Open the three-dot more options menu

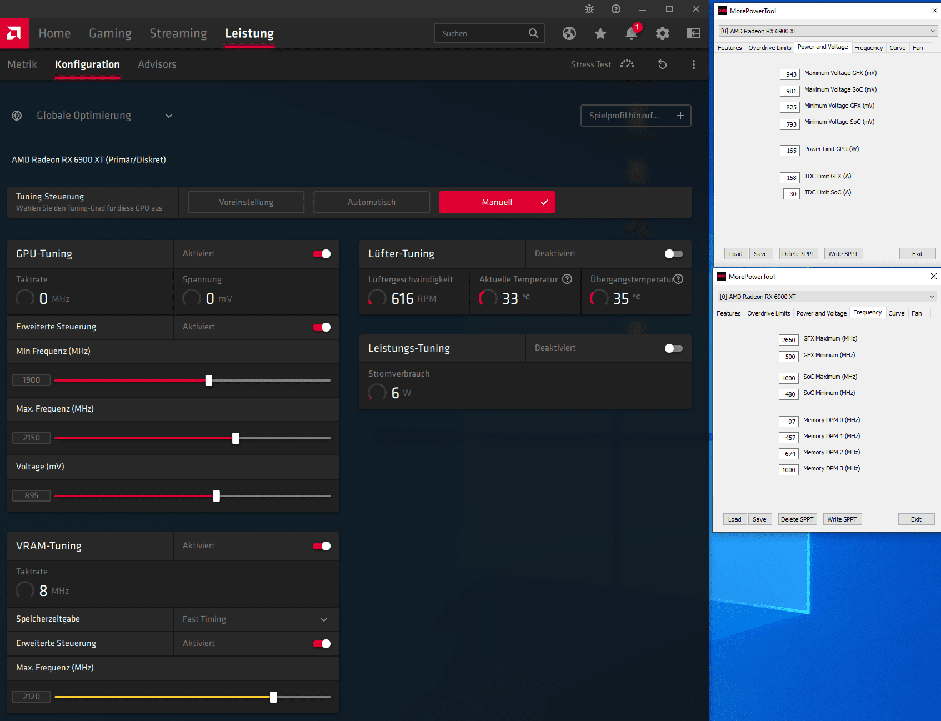point(694,64)
